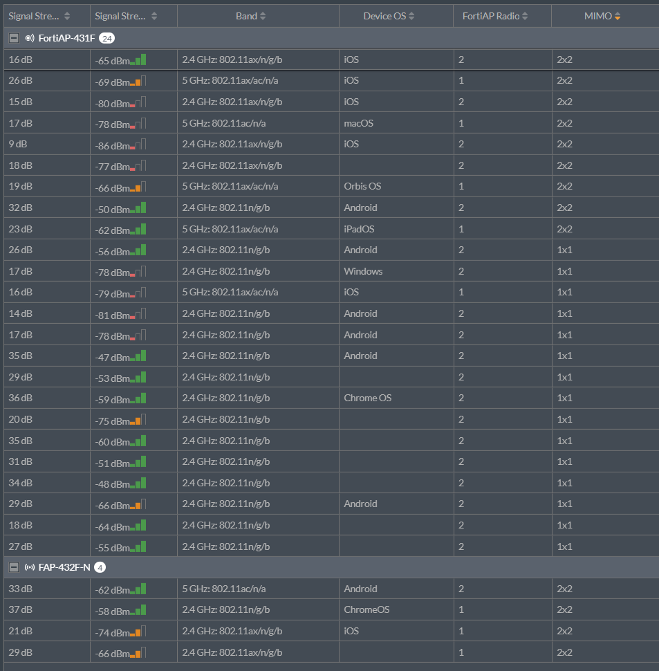Click 5 GHz: 802.11ac/n/a in macOS row
Image resolution: width=659 pixels, height=671 pixels.
(223, 123)
